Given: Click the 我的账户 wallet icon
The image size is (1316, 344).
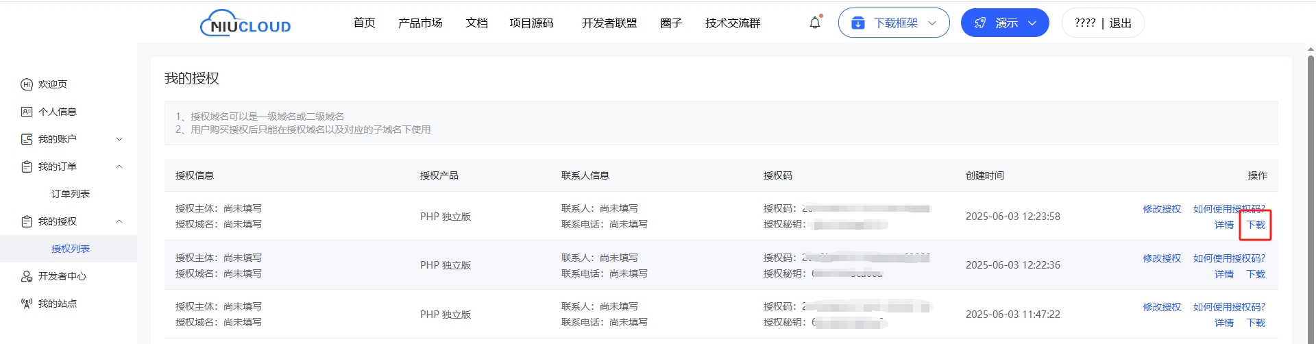Looking at the screenshot, I should click(x=27, y=139).
